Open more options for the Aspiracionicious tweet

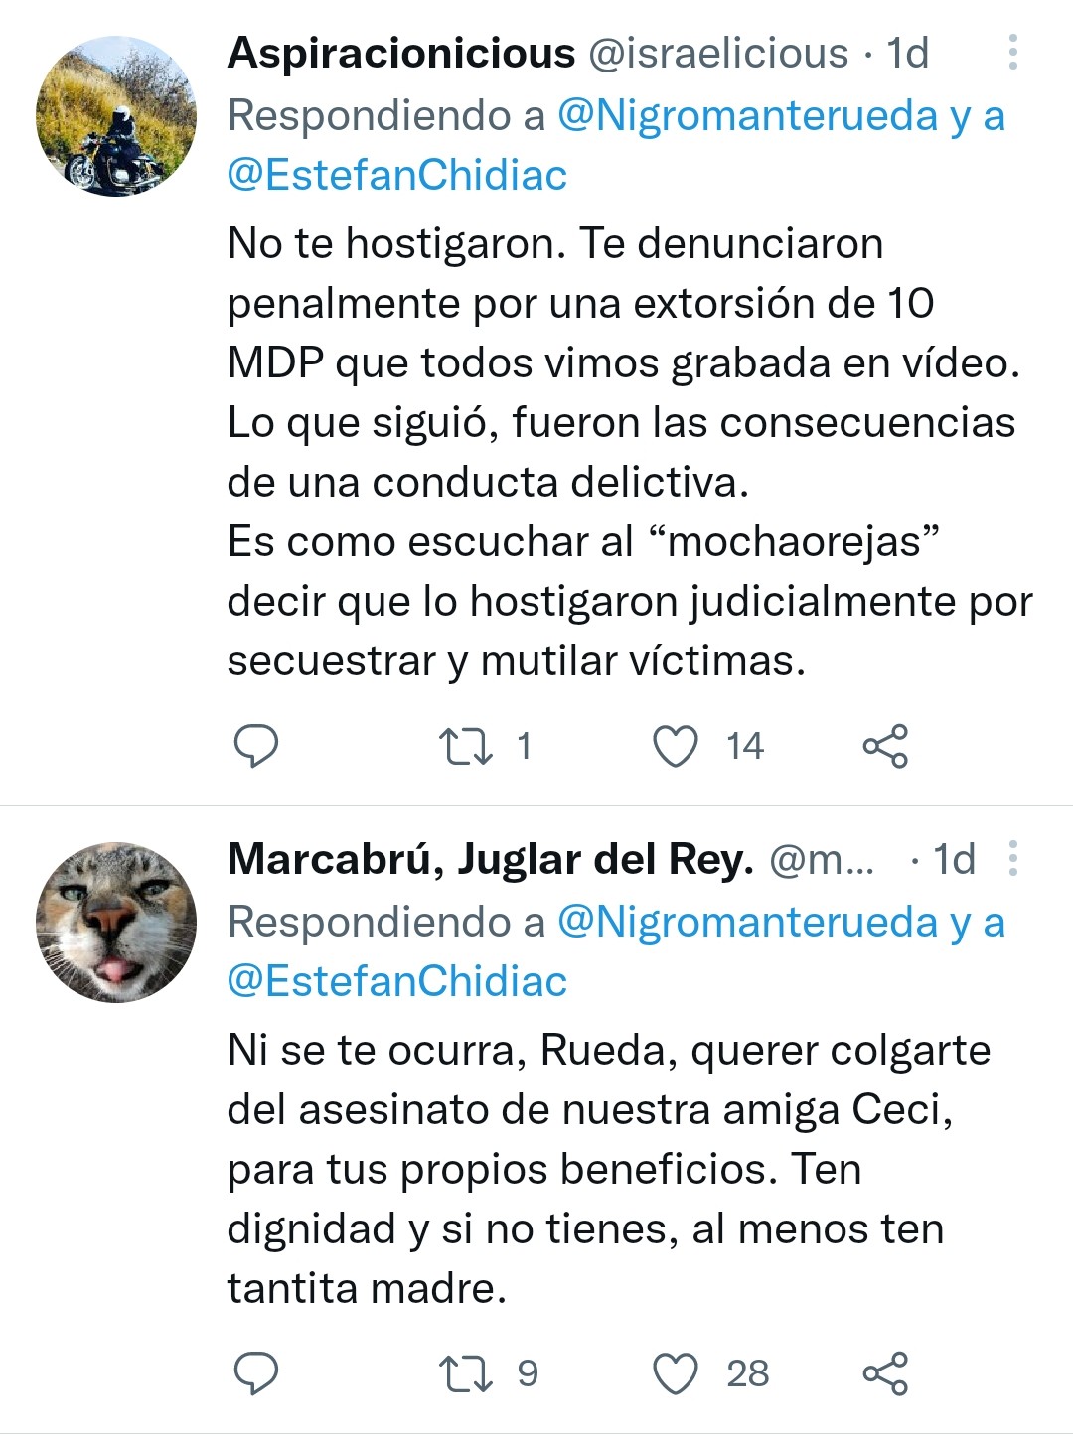pos(1012,53)
